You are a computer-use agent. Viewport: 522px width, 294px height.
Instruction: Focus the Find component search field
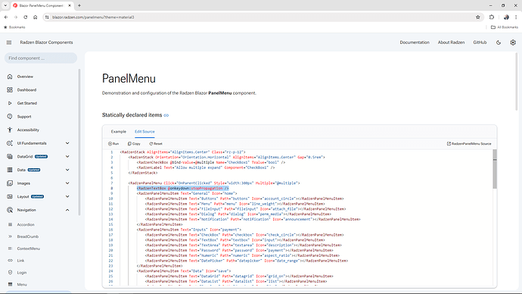(x=41, y=58)
